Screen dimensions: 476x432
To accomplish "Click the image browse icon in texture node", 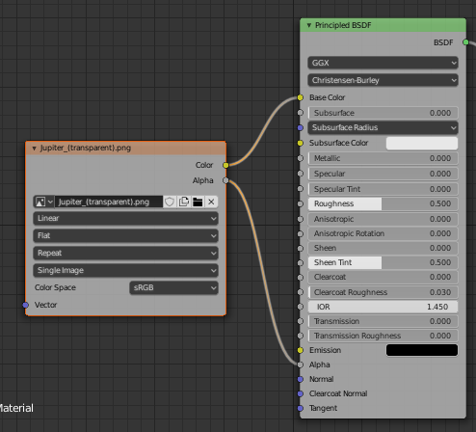I will tap(43, 202).
